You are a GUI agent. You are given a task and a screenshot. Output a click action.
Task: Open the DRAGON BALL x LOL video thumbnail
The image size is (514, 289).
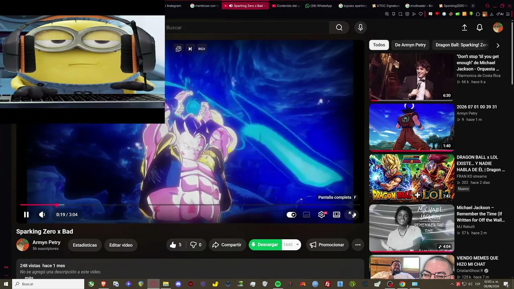(x=412, y=178)
